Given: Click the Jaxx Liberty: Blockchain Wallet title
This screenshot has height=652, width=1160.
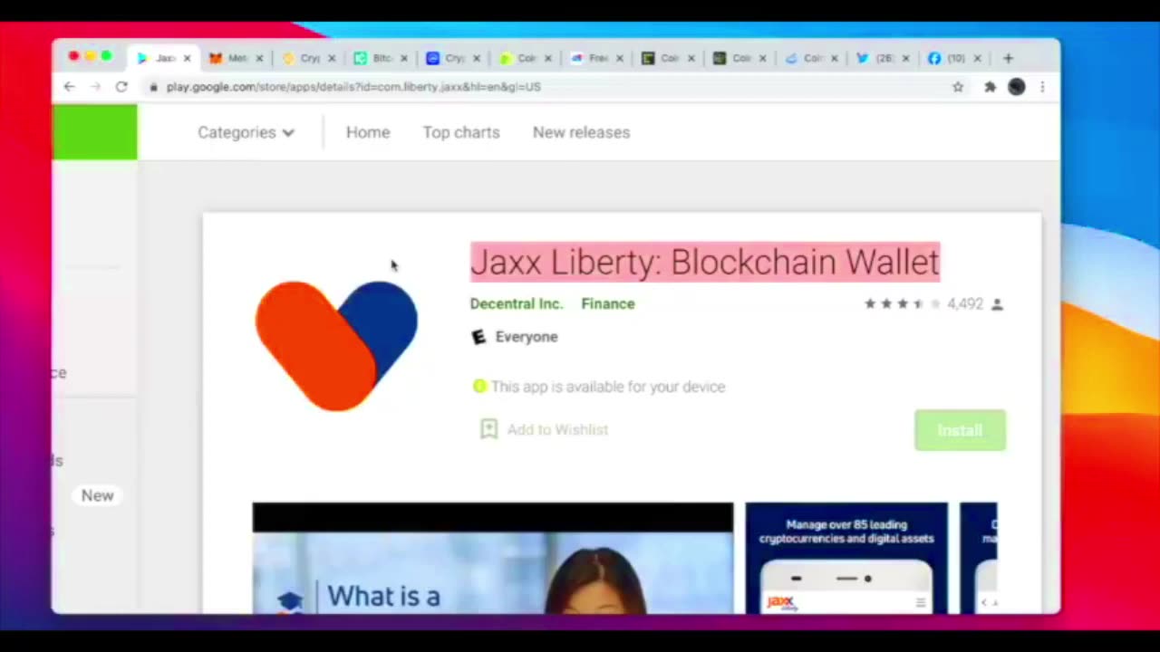Looking at the screenshot, I should coord(705,262).
